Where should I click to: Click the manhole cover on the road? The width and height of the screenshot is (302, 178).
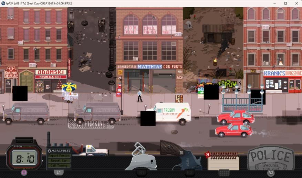click(x=174, y=132)
